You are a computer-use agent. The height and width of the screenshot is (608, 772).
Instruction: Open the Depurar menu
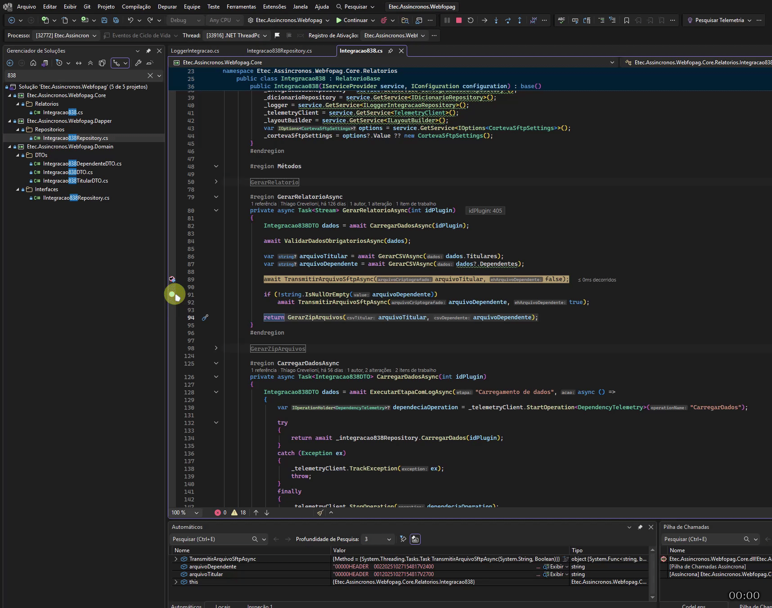point(167,7)
